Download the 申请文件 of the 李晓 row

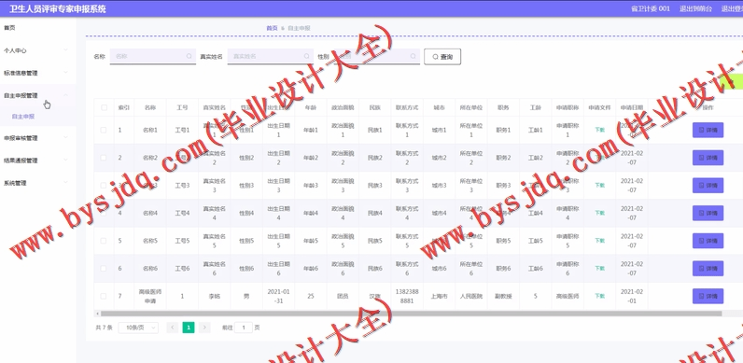click(599, 296)
